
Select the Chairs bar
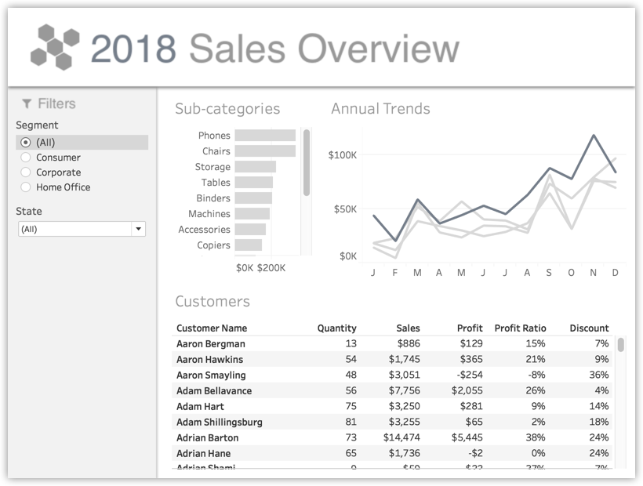[x=265, y=151]
